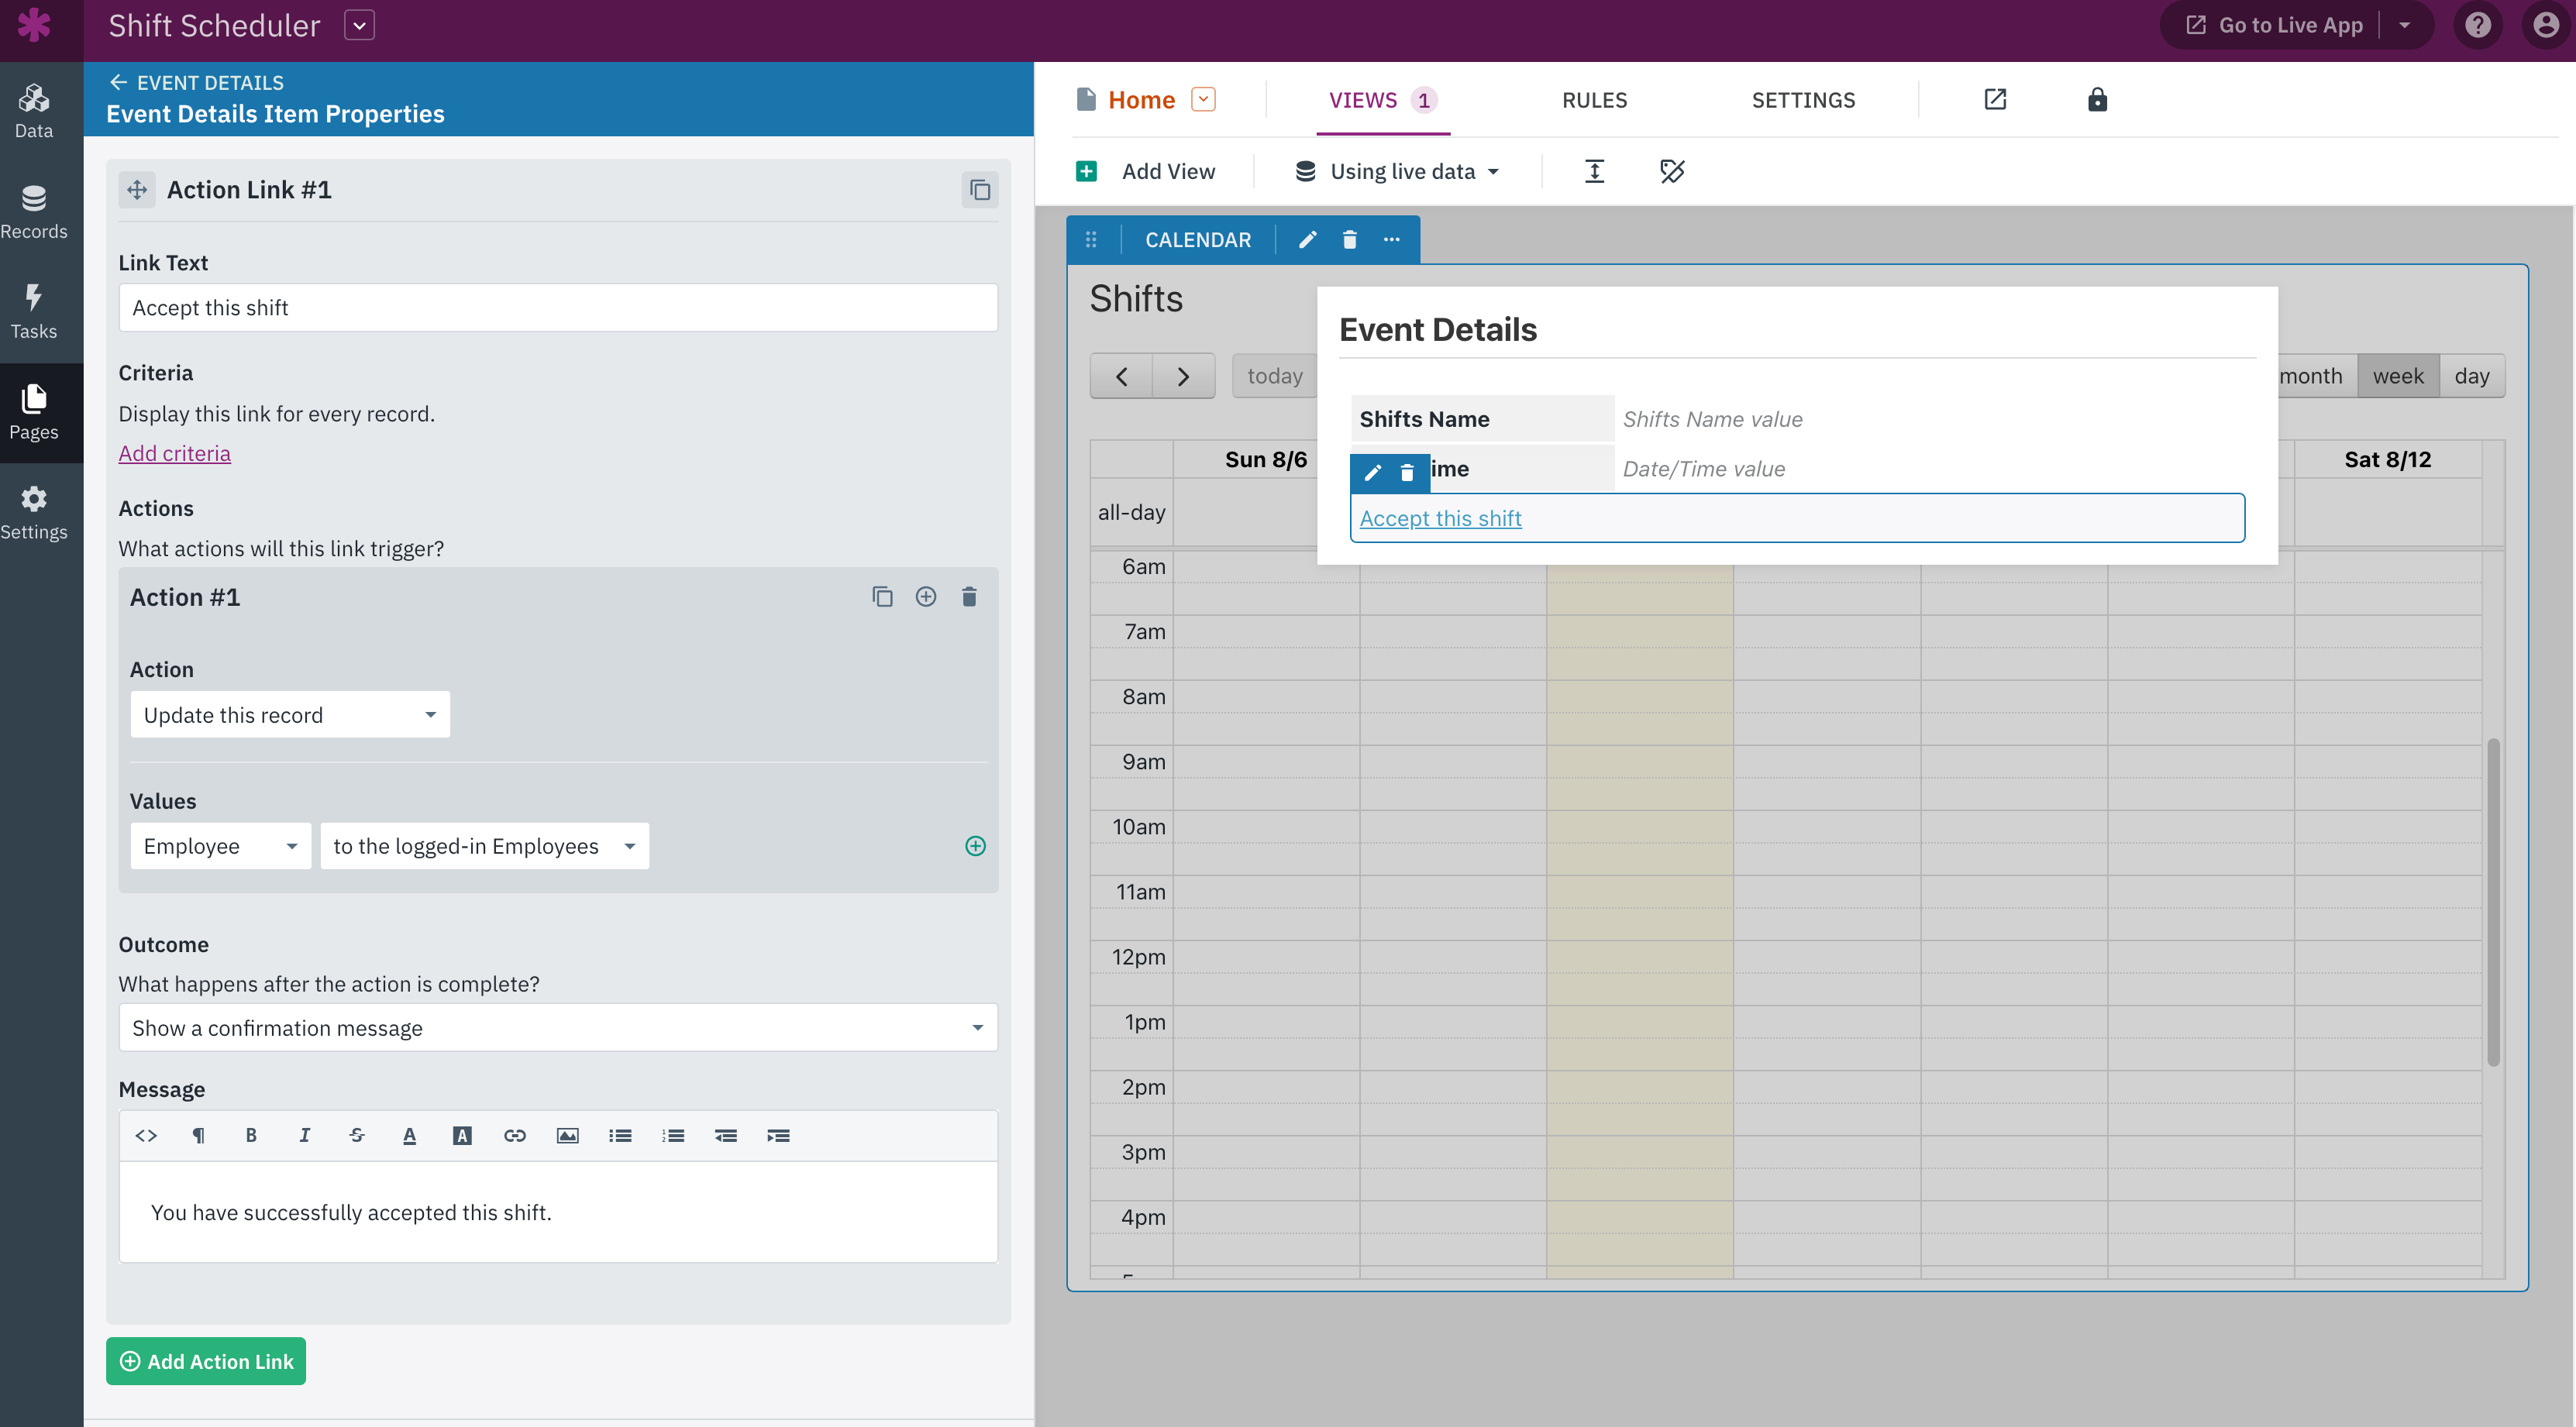This screenshot has width=2576, height=1427.
Task: Switch to the RULES tab
Action: point(1594,100)
